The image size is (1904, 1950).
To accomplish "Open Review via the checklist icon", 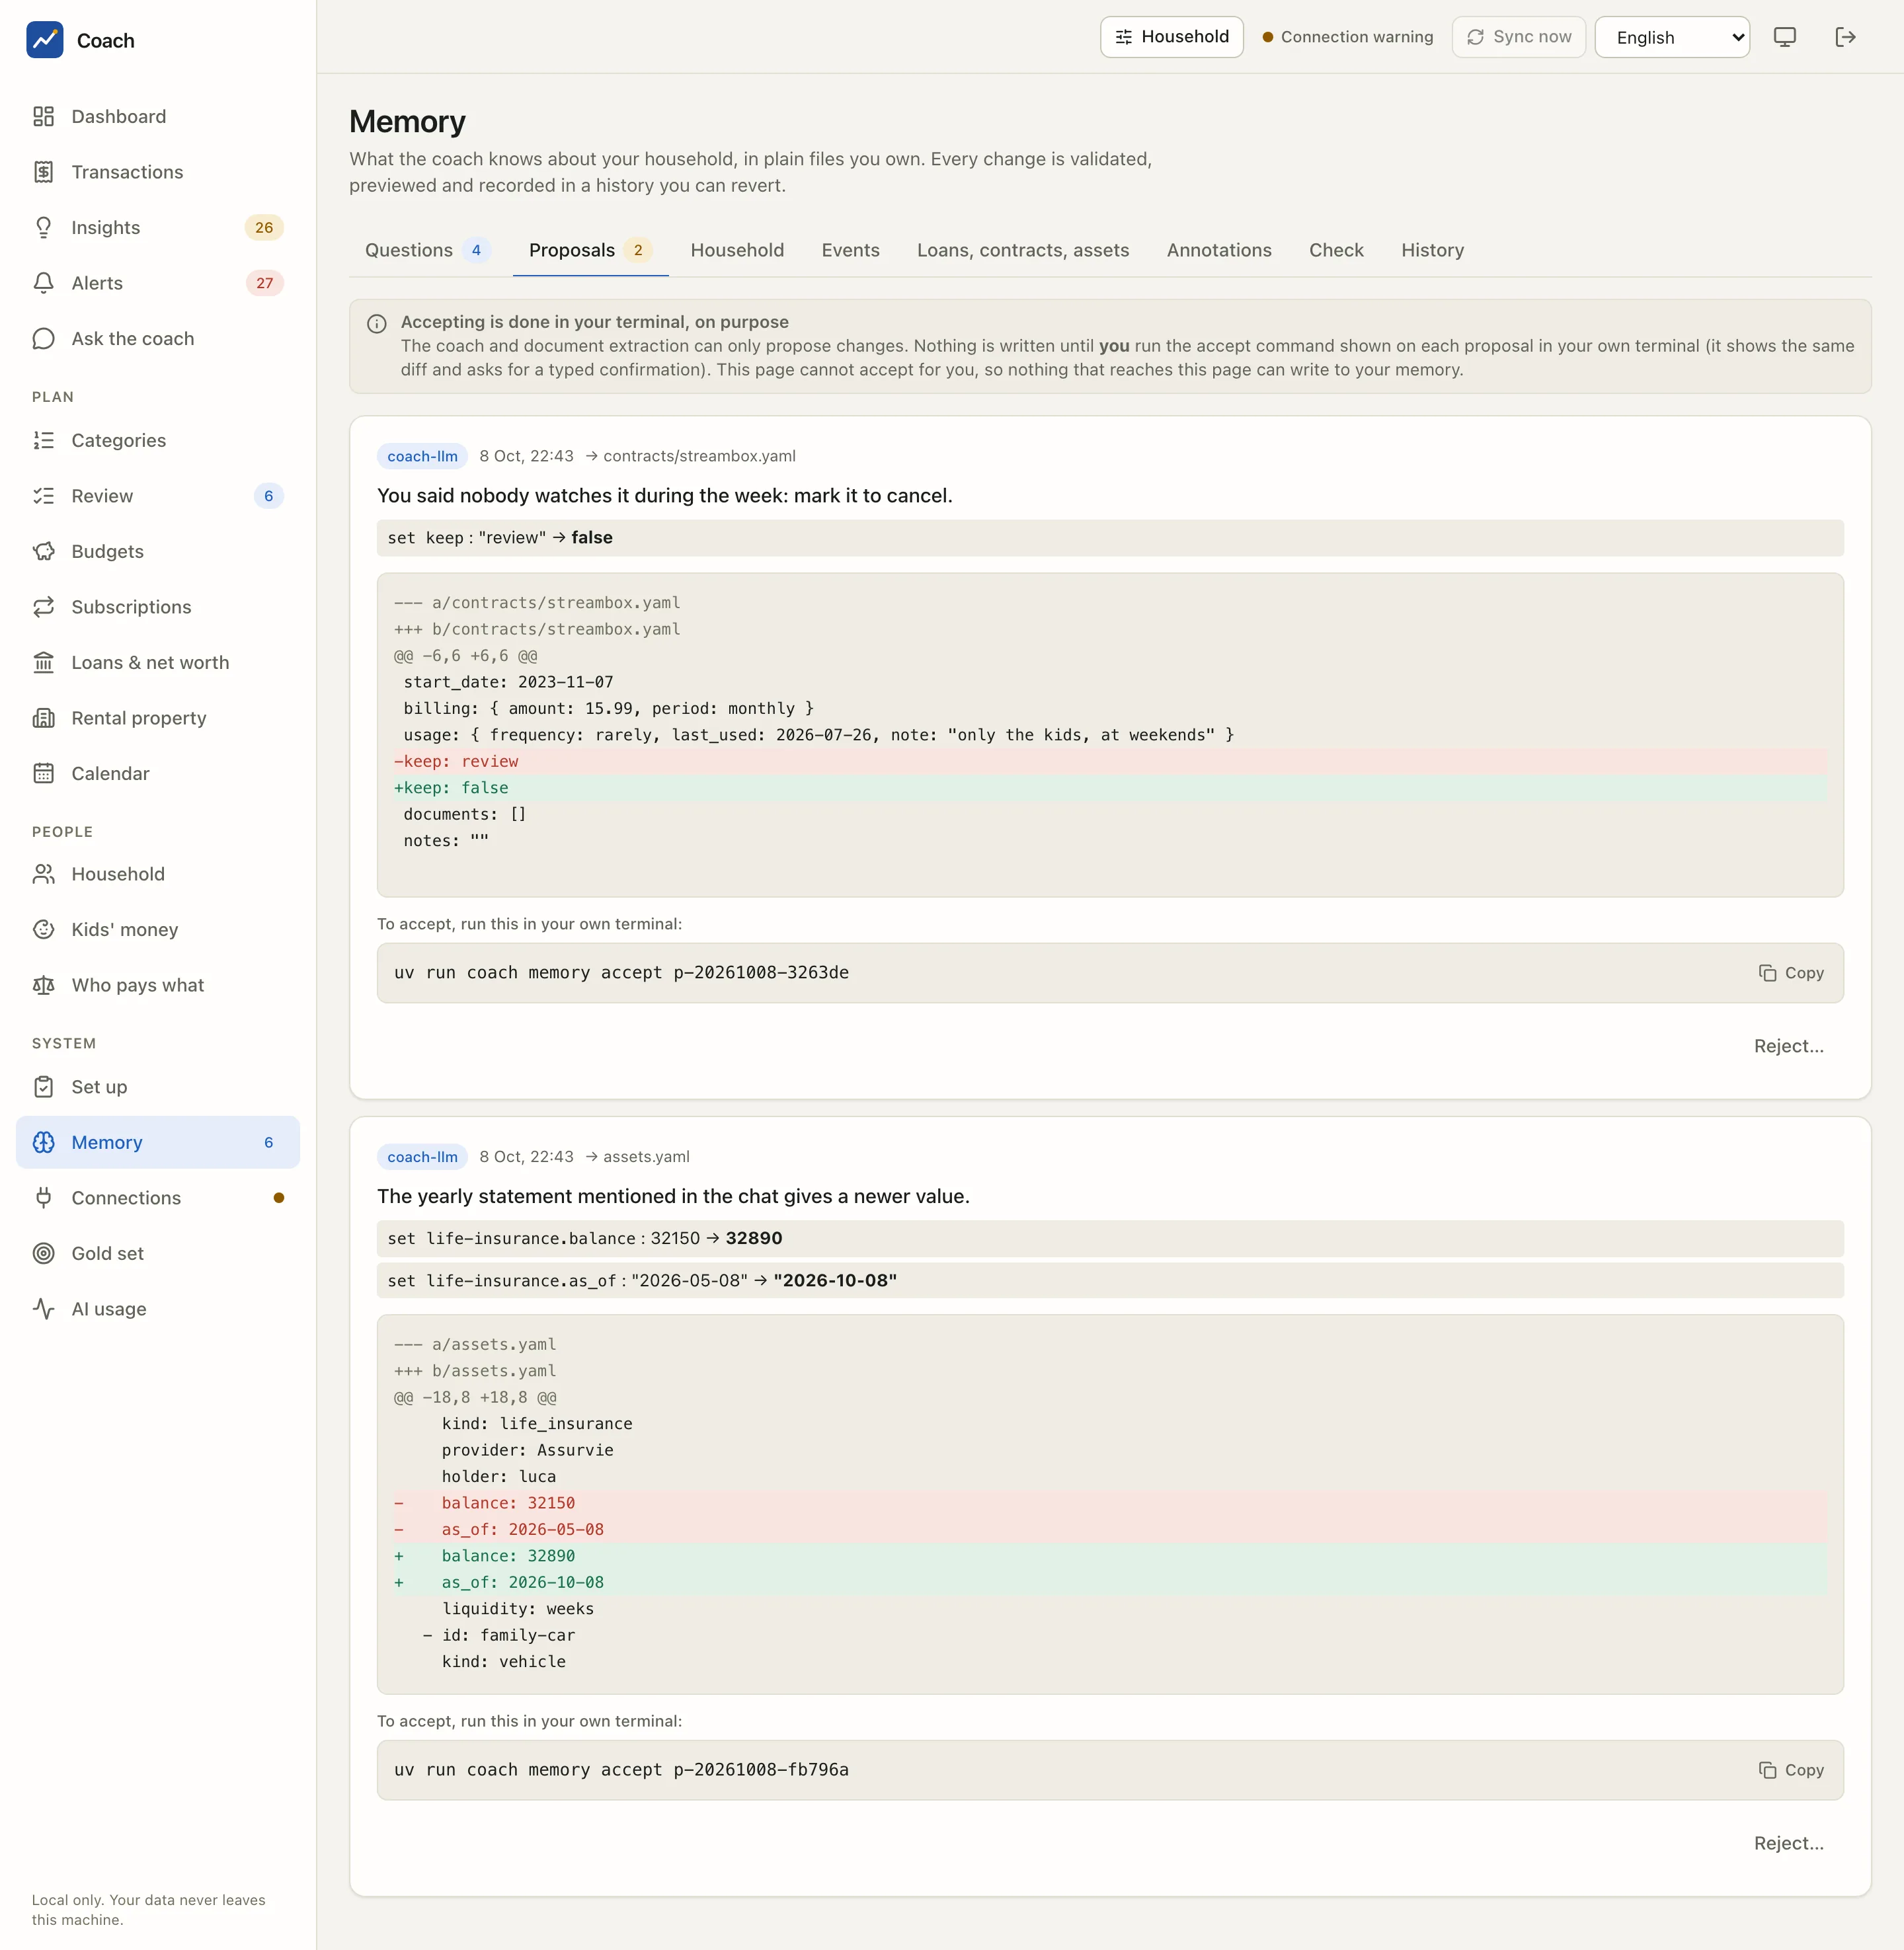I will pos(43,496).
